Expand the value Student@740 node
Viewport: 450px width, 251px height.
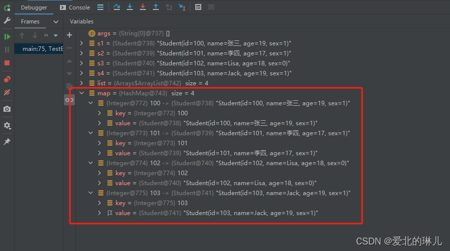99,183
